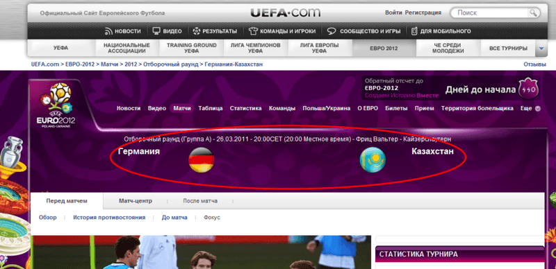Click the search magnifier icon

533,13
